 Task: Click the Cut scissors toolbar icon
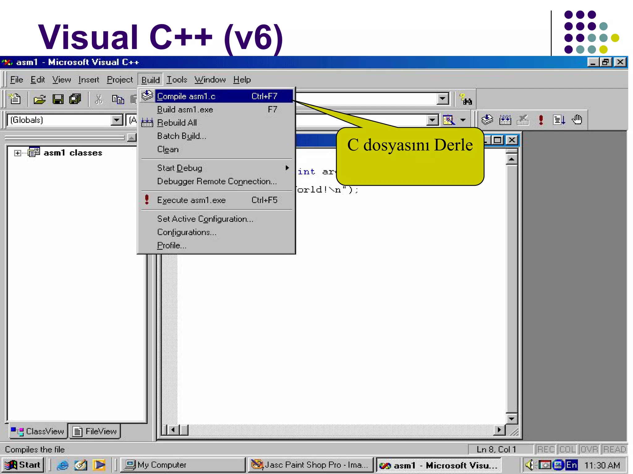(x=99, y=99)
